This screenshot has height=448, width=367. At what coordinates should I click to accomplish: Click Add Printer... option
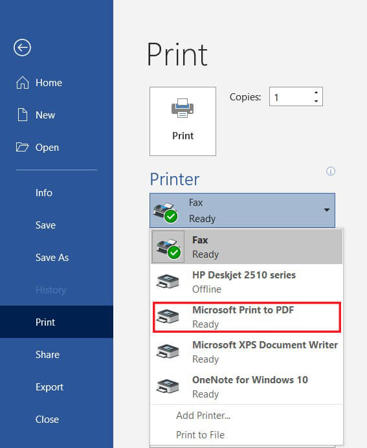pos(246,415)
